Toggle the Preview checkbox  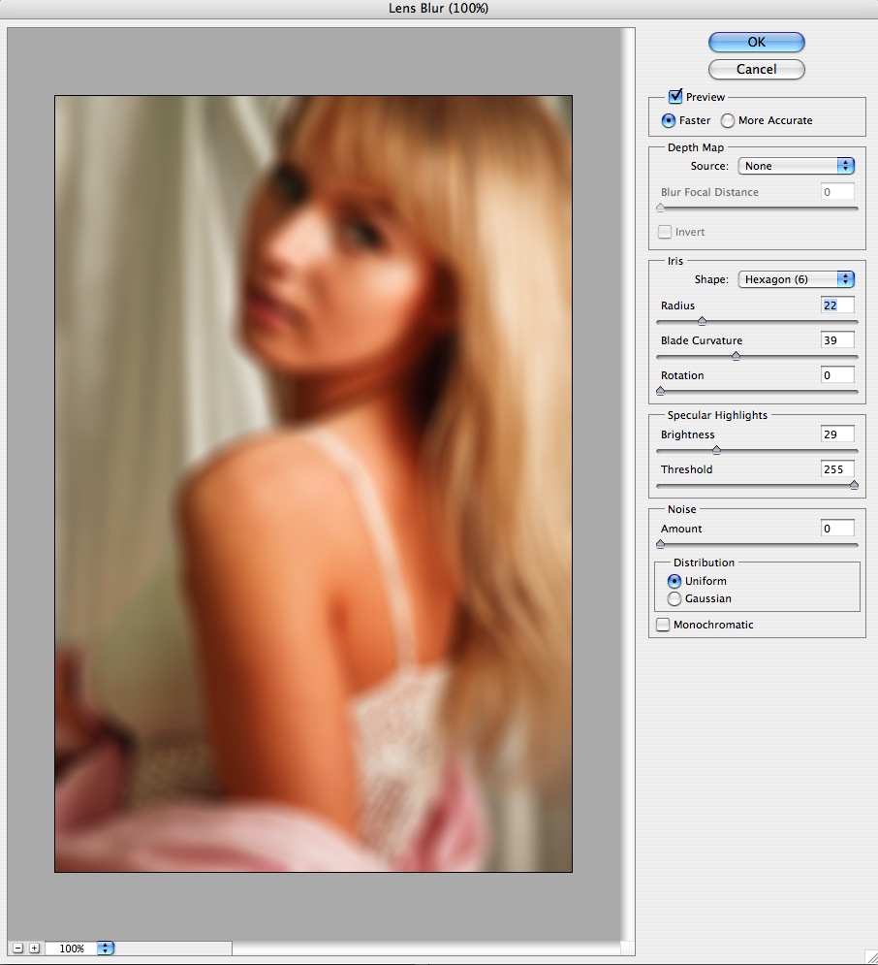pyautogui.click(x=675, y=96)
